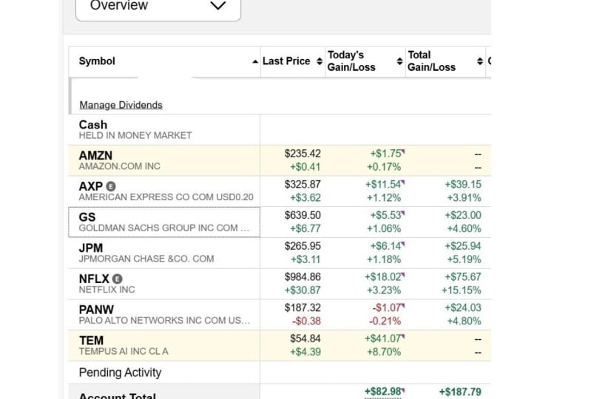Click NFLX price change +$30.87
This screenshot has height=399, width=591.
pos(303,290)
